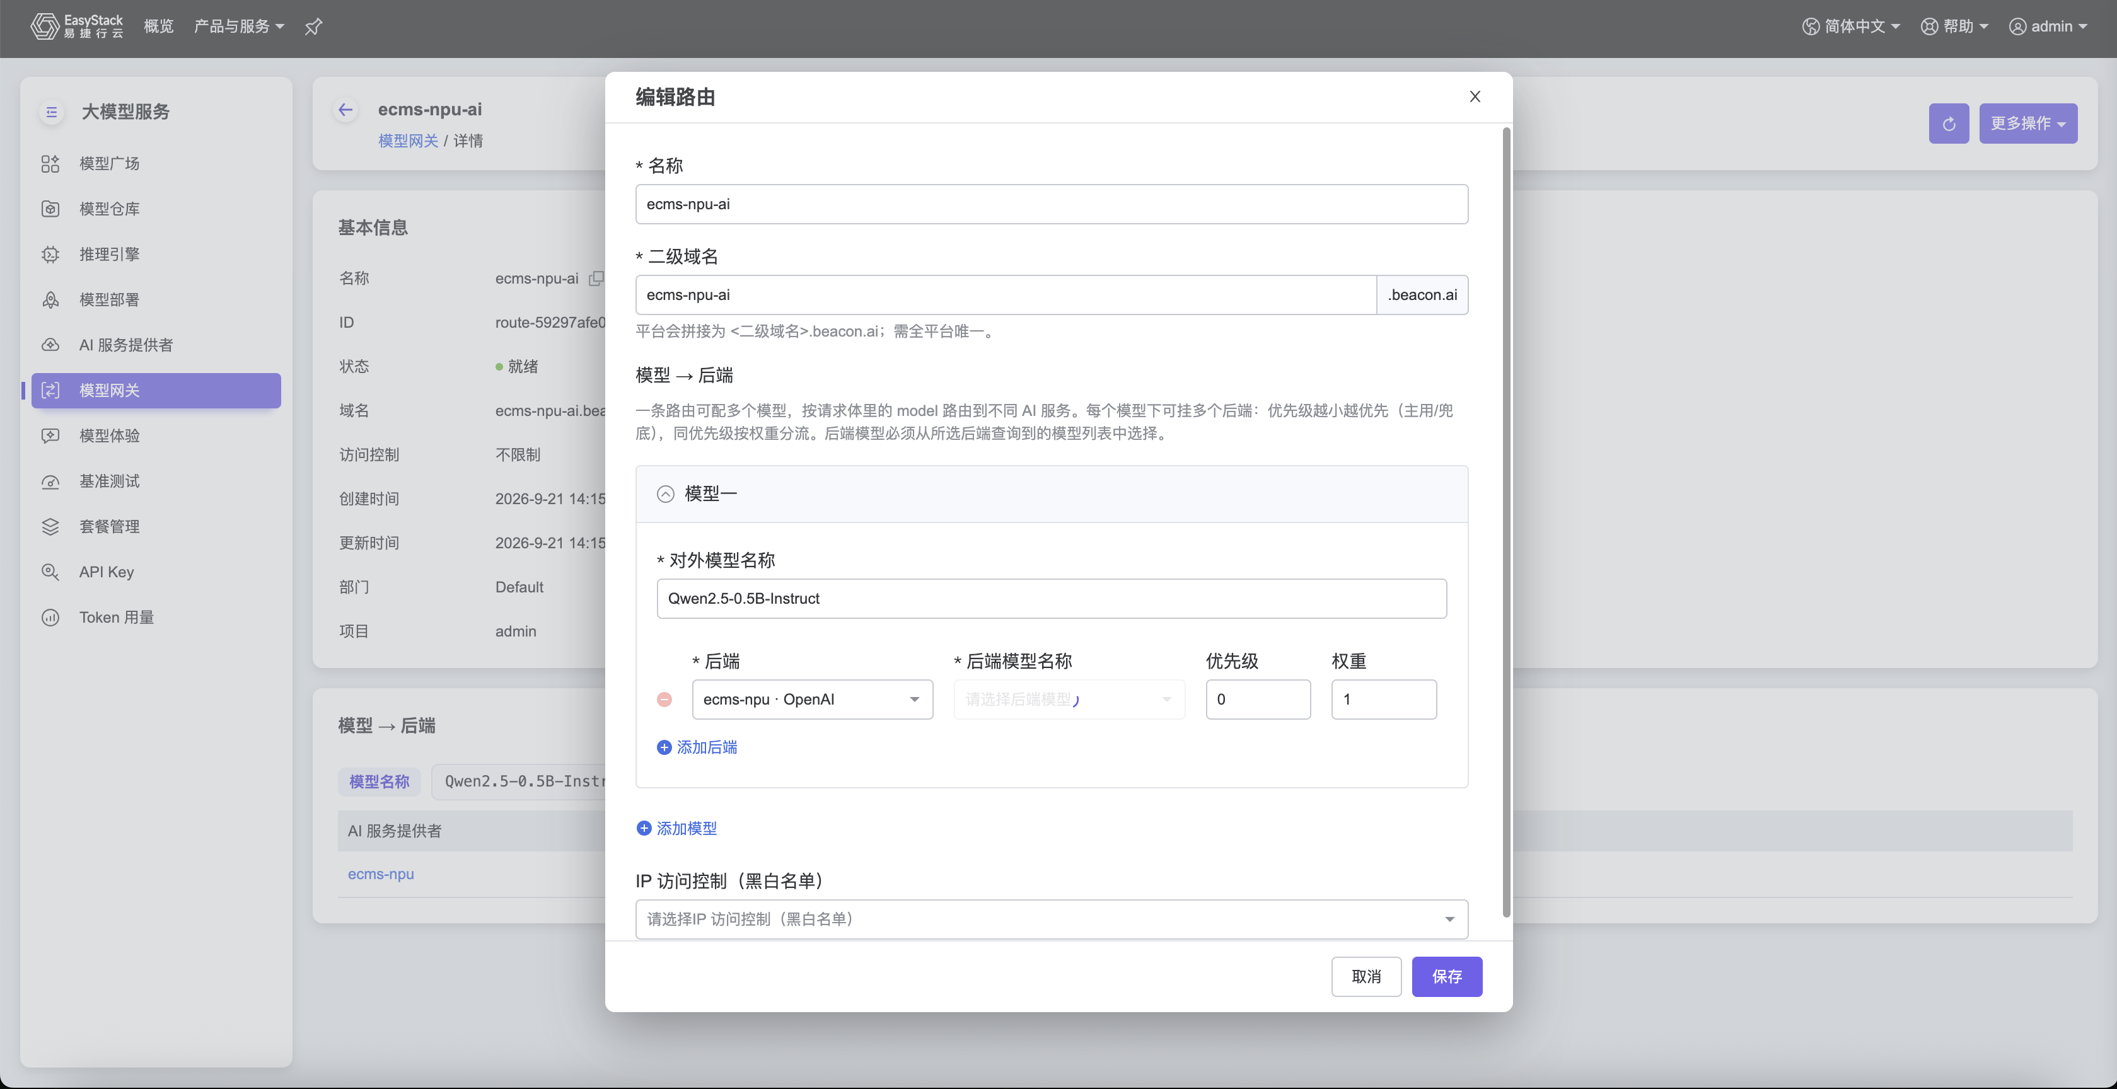Click the EasyStack logo
Image resolution: width=2117 pixels, height=1089 pixels.
76,26
